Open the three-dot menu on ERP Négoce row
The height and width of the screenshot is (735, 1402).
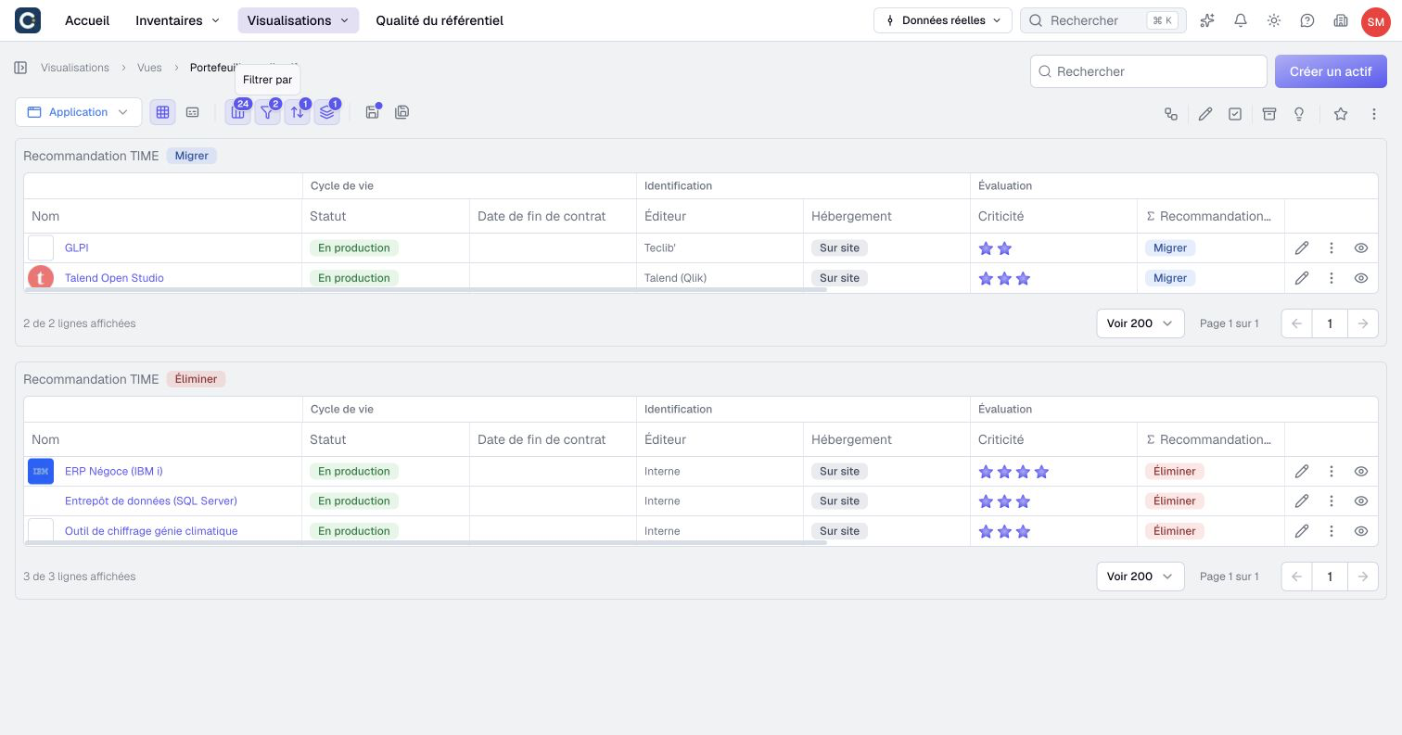coord(1332,472)
